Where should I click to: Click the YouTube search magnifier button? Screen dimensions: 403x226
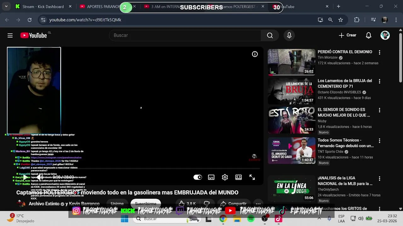[270, 35]
